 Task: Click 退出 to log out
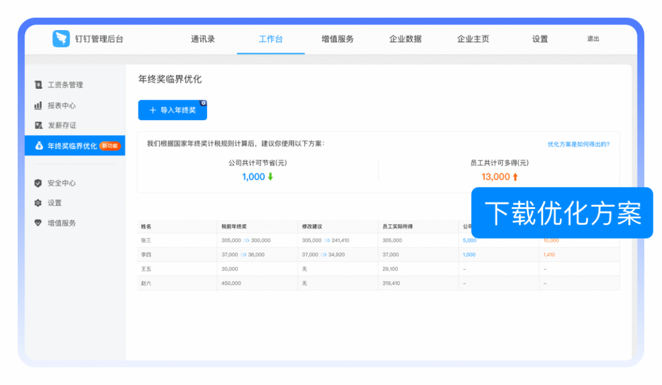pos(593,39)
